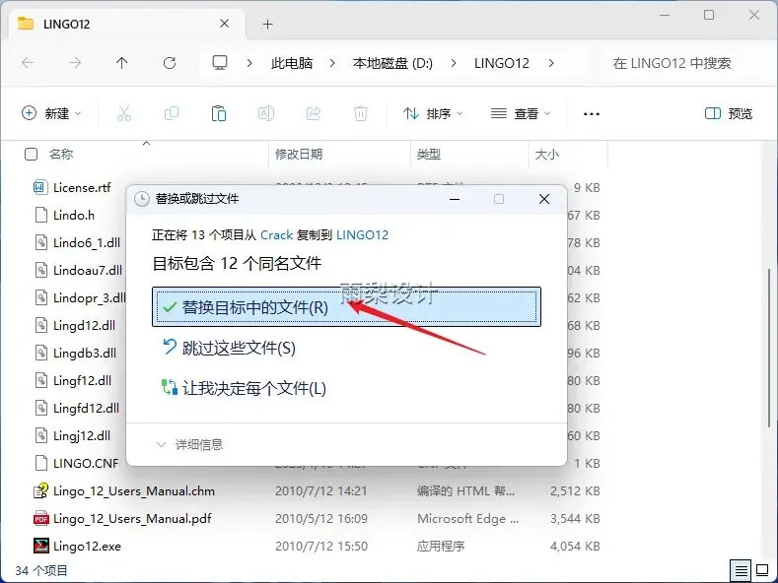Choose 替换目标中的文件(R)
The width and height of the screenshot is (778, 583).
point(346,307)
